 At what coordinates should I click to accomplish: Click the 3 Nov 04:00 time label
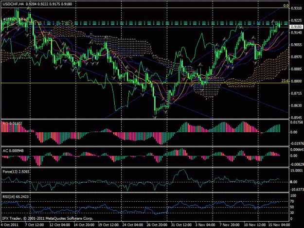point(206,225)
